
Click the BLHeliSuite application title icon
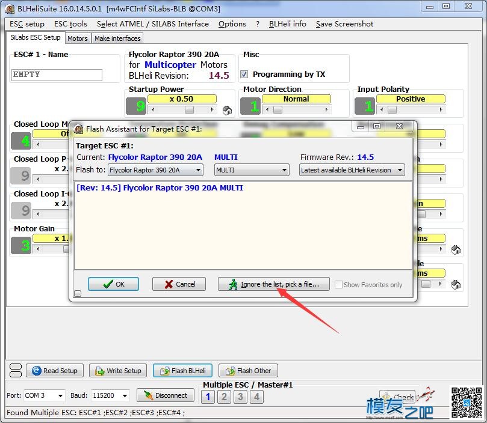(10, 9)
